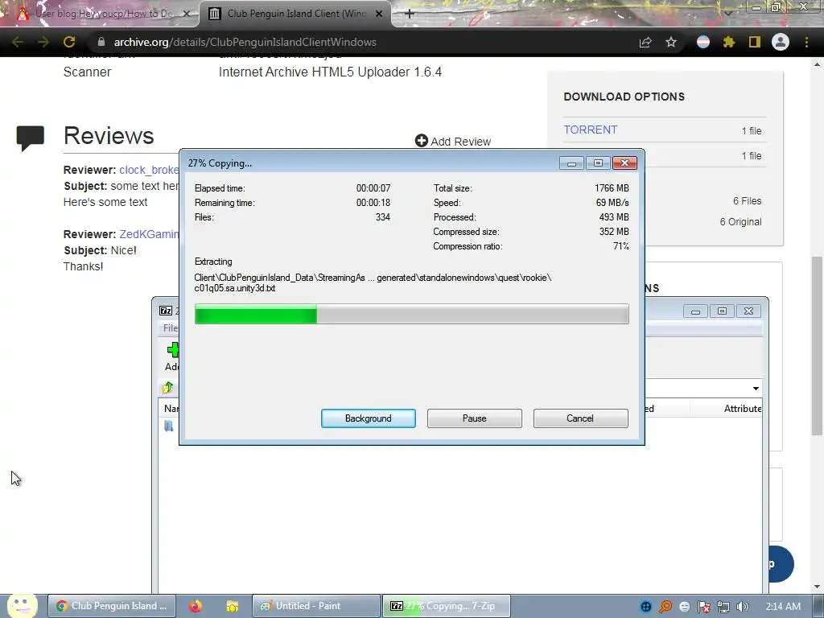The image size is (824, 618).
Task: Open reviewer ZedKGamin profile link
Action: click(x=149, y=234)
